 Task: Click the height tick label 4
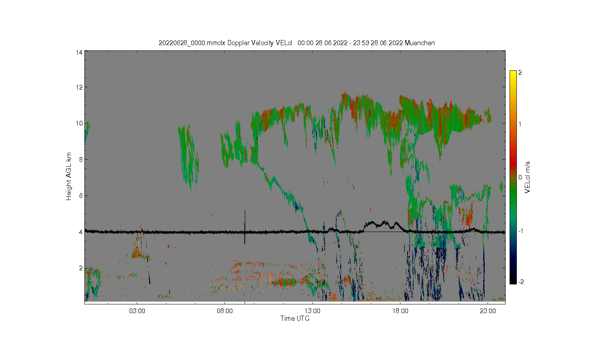[x=81, y=232]
